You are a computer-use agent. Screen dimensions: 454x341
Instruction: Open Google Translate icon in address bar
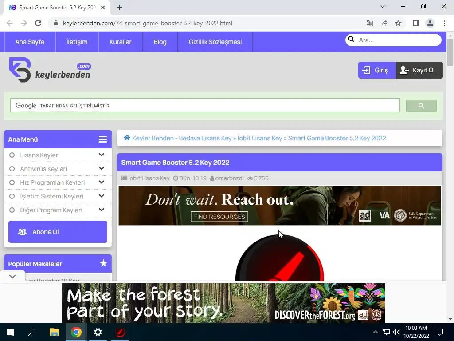pyautogui.click(x=369, y=23)
